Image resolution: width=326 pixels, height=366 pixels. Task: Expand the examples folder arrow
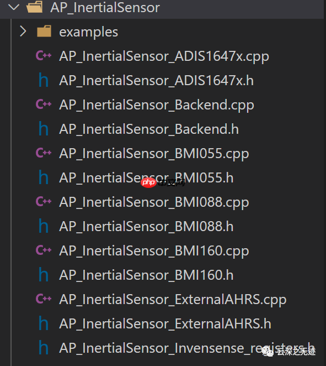point(23,32)
